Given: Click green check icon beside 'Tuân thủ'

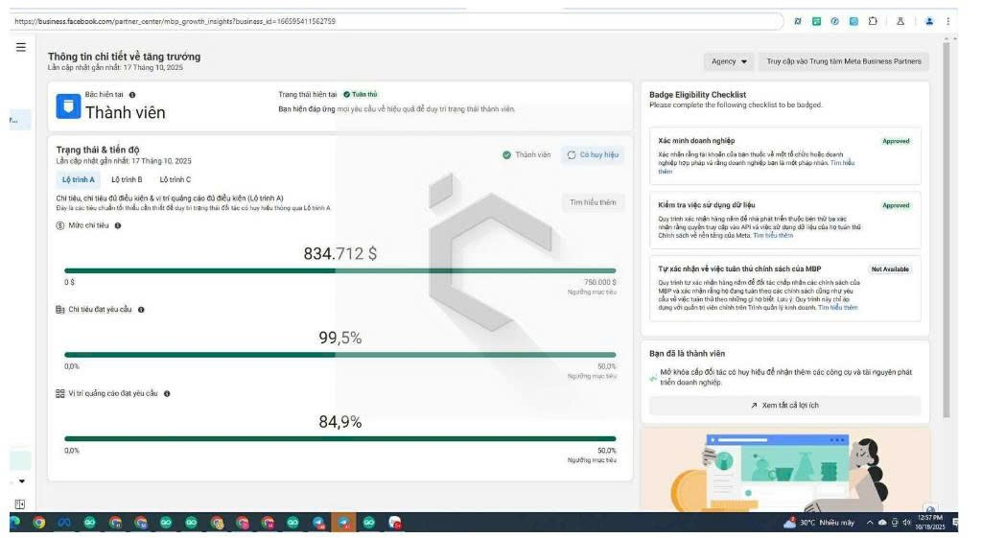Looking at the screenshot, I should pos(346,95).
